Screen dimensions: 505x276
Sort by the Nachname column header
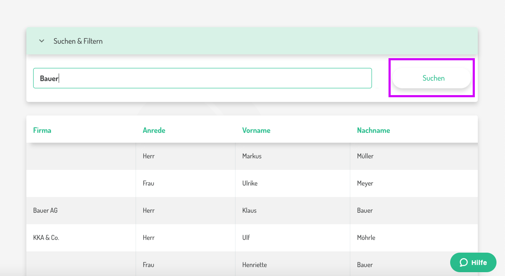(373, 130)
